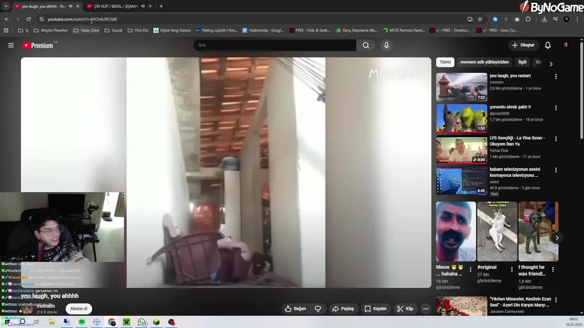
Task: Close the 'ÇİN KLİP / BEDEL' tab
Action: coord(150,6)
